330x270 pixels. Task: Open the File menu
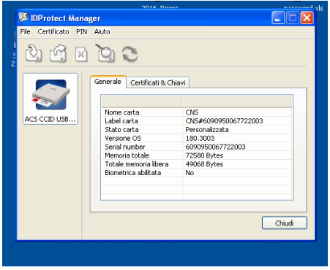(25, 31)
